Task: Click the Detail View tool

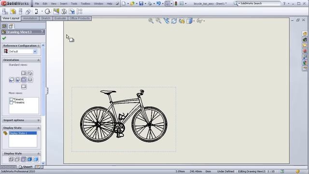Action: 47,12
